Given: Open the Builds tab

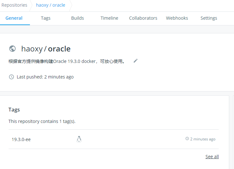Looking at the screenshot, I should tap(77, 18).
